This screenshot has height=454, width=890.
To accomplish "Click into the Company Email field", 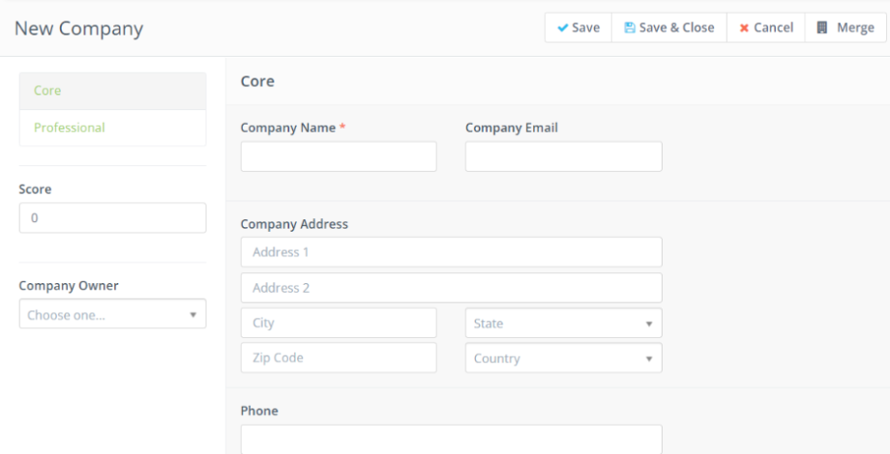I will coord(564,156).
